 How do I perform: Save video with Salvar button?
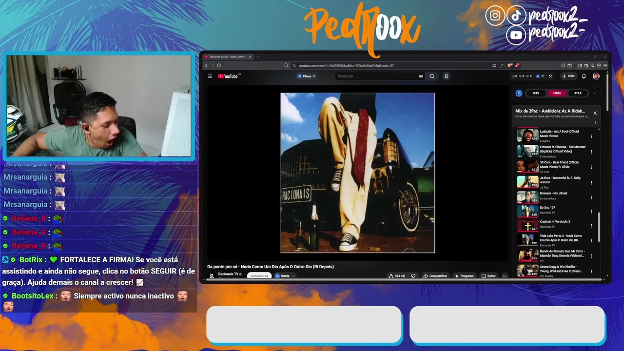pos(488,276)
